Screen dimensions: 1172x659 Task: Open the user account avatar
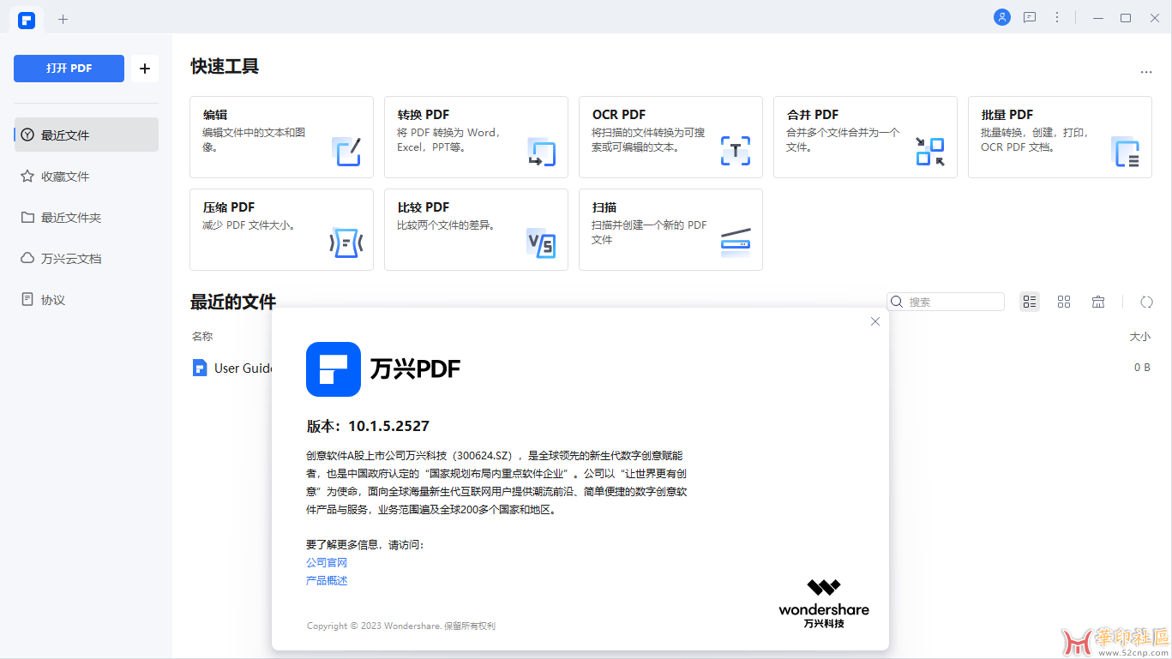[1002, 17]
